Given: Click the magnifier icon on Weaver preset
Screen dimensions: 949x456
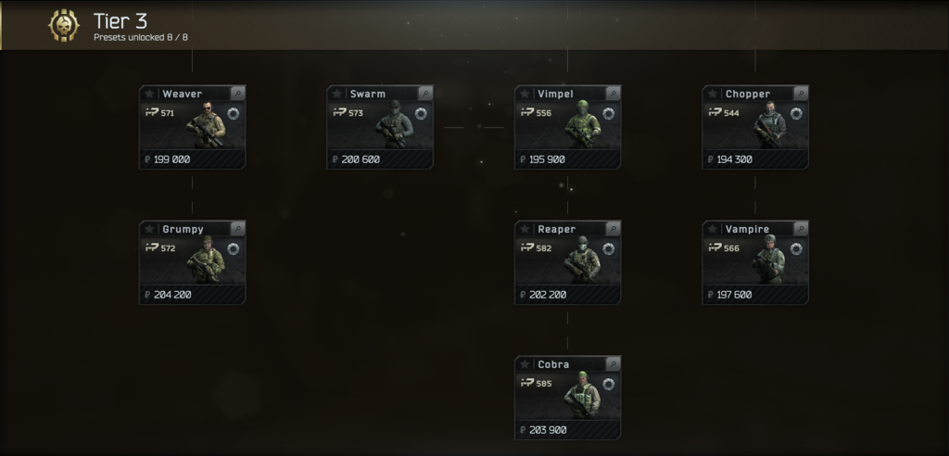Looking at the screenshot, I should coord(238,94).
